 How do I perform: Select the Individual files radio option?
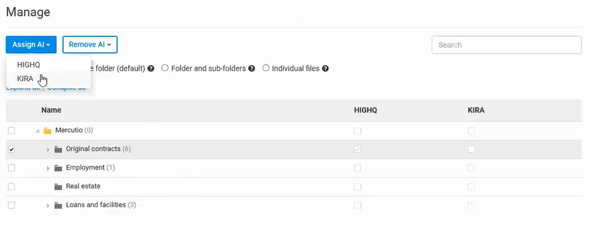tap(266, 69)
